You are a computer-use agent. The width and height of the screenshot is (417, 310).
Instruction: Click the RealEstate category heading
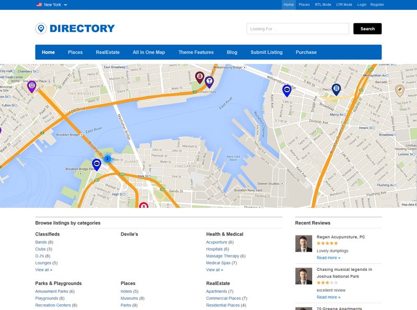(x=218, y=283)
